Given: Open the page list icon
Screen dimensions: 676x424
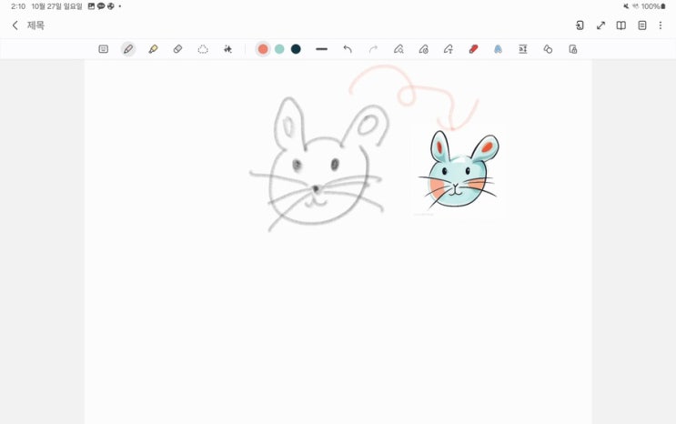Looking at the screenshot, I should [642, 25].
